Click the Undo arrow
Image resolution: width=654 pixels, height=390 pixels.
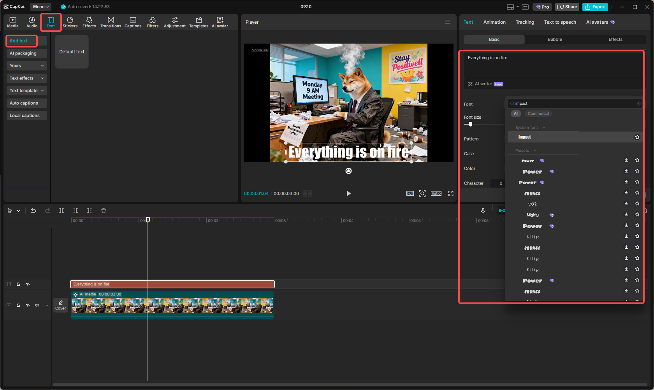click(x=33, y=211)
